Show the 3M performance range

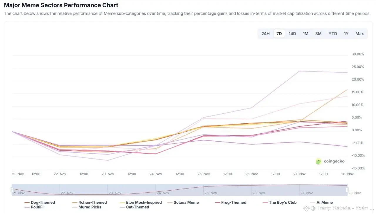318,34
